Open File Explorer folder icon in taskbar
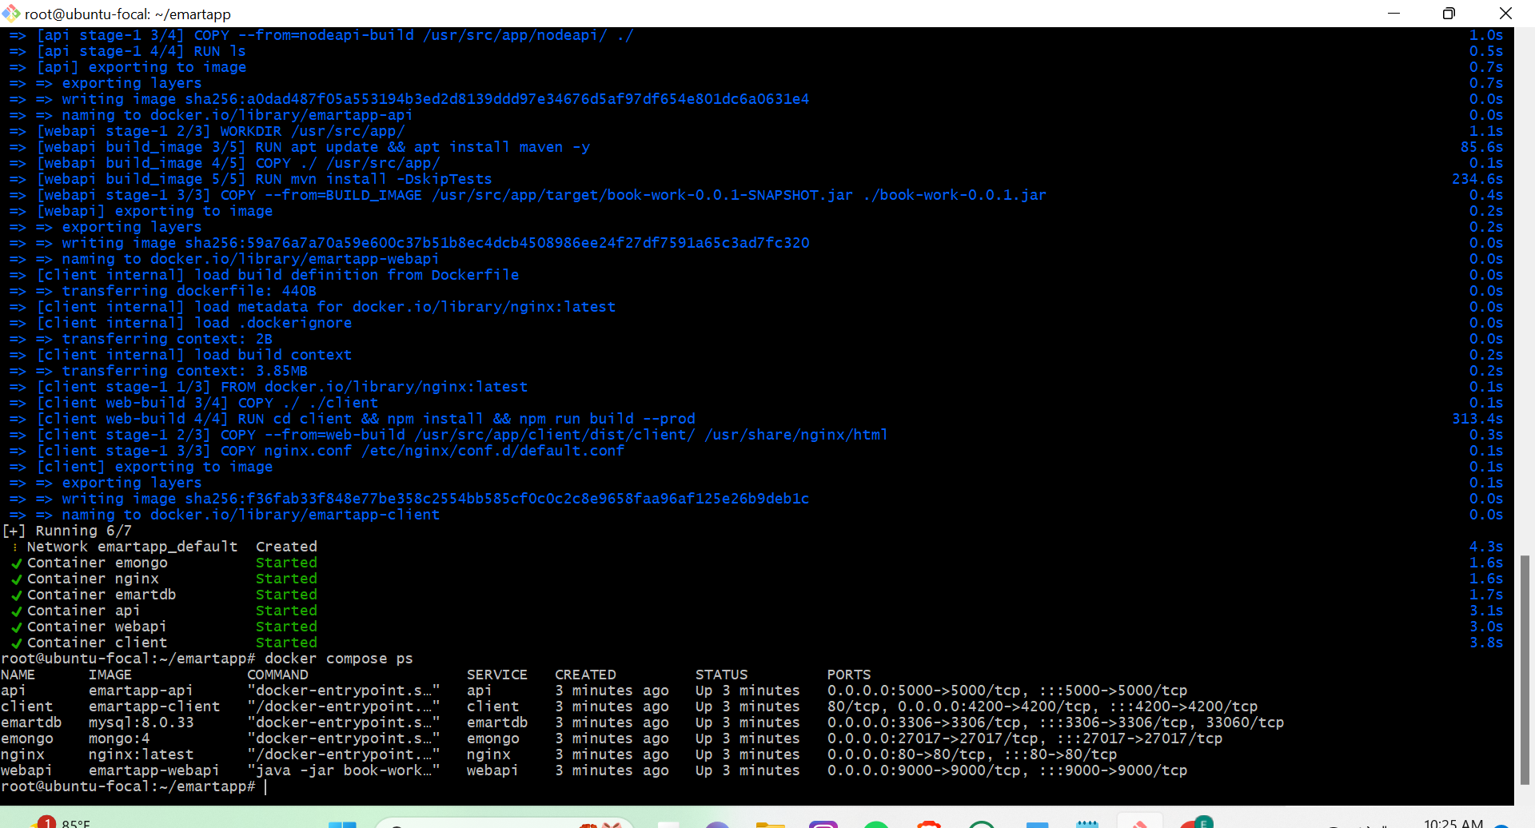 click(x=770, y=824)
